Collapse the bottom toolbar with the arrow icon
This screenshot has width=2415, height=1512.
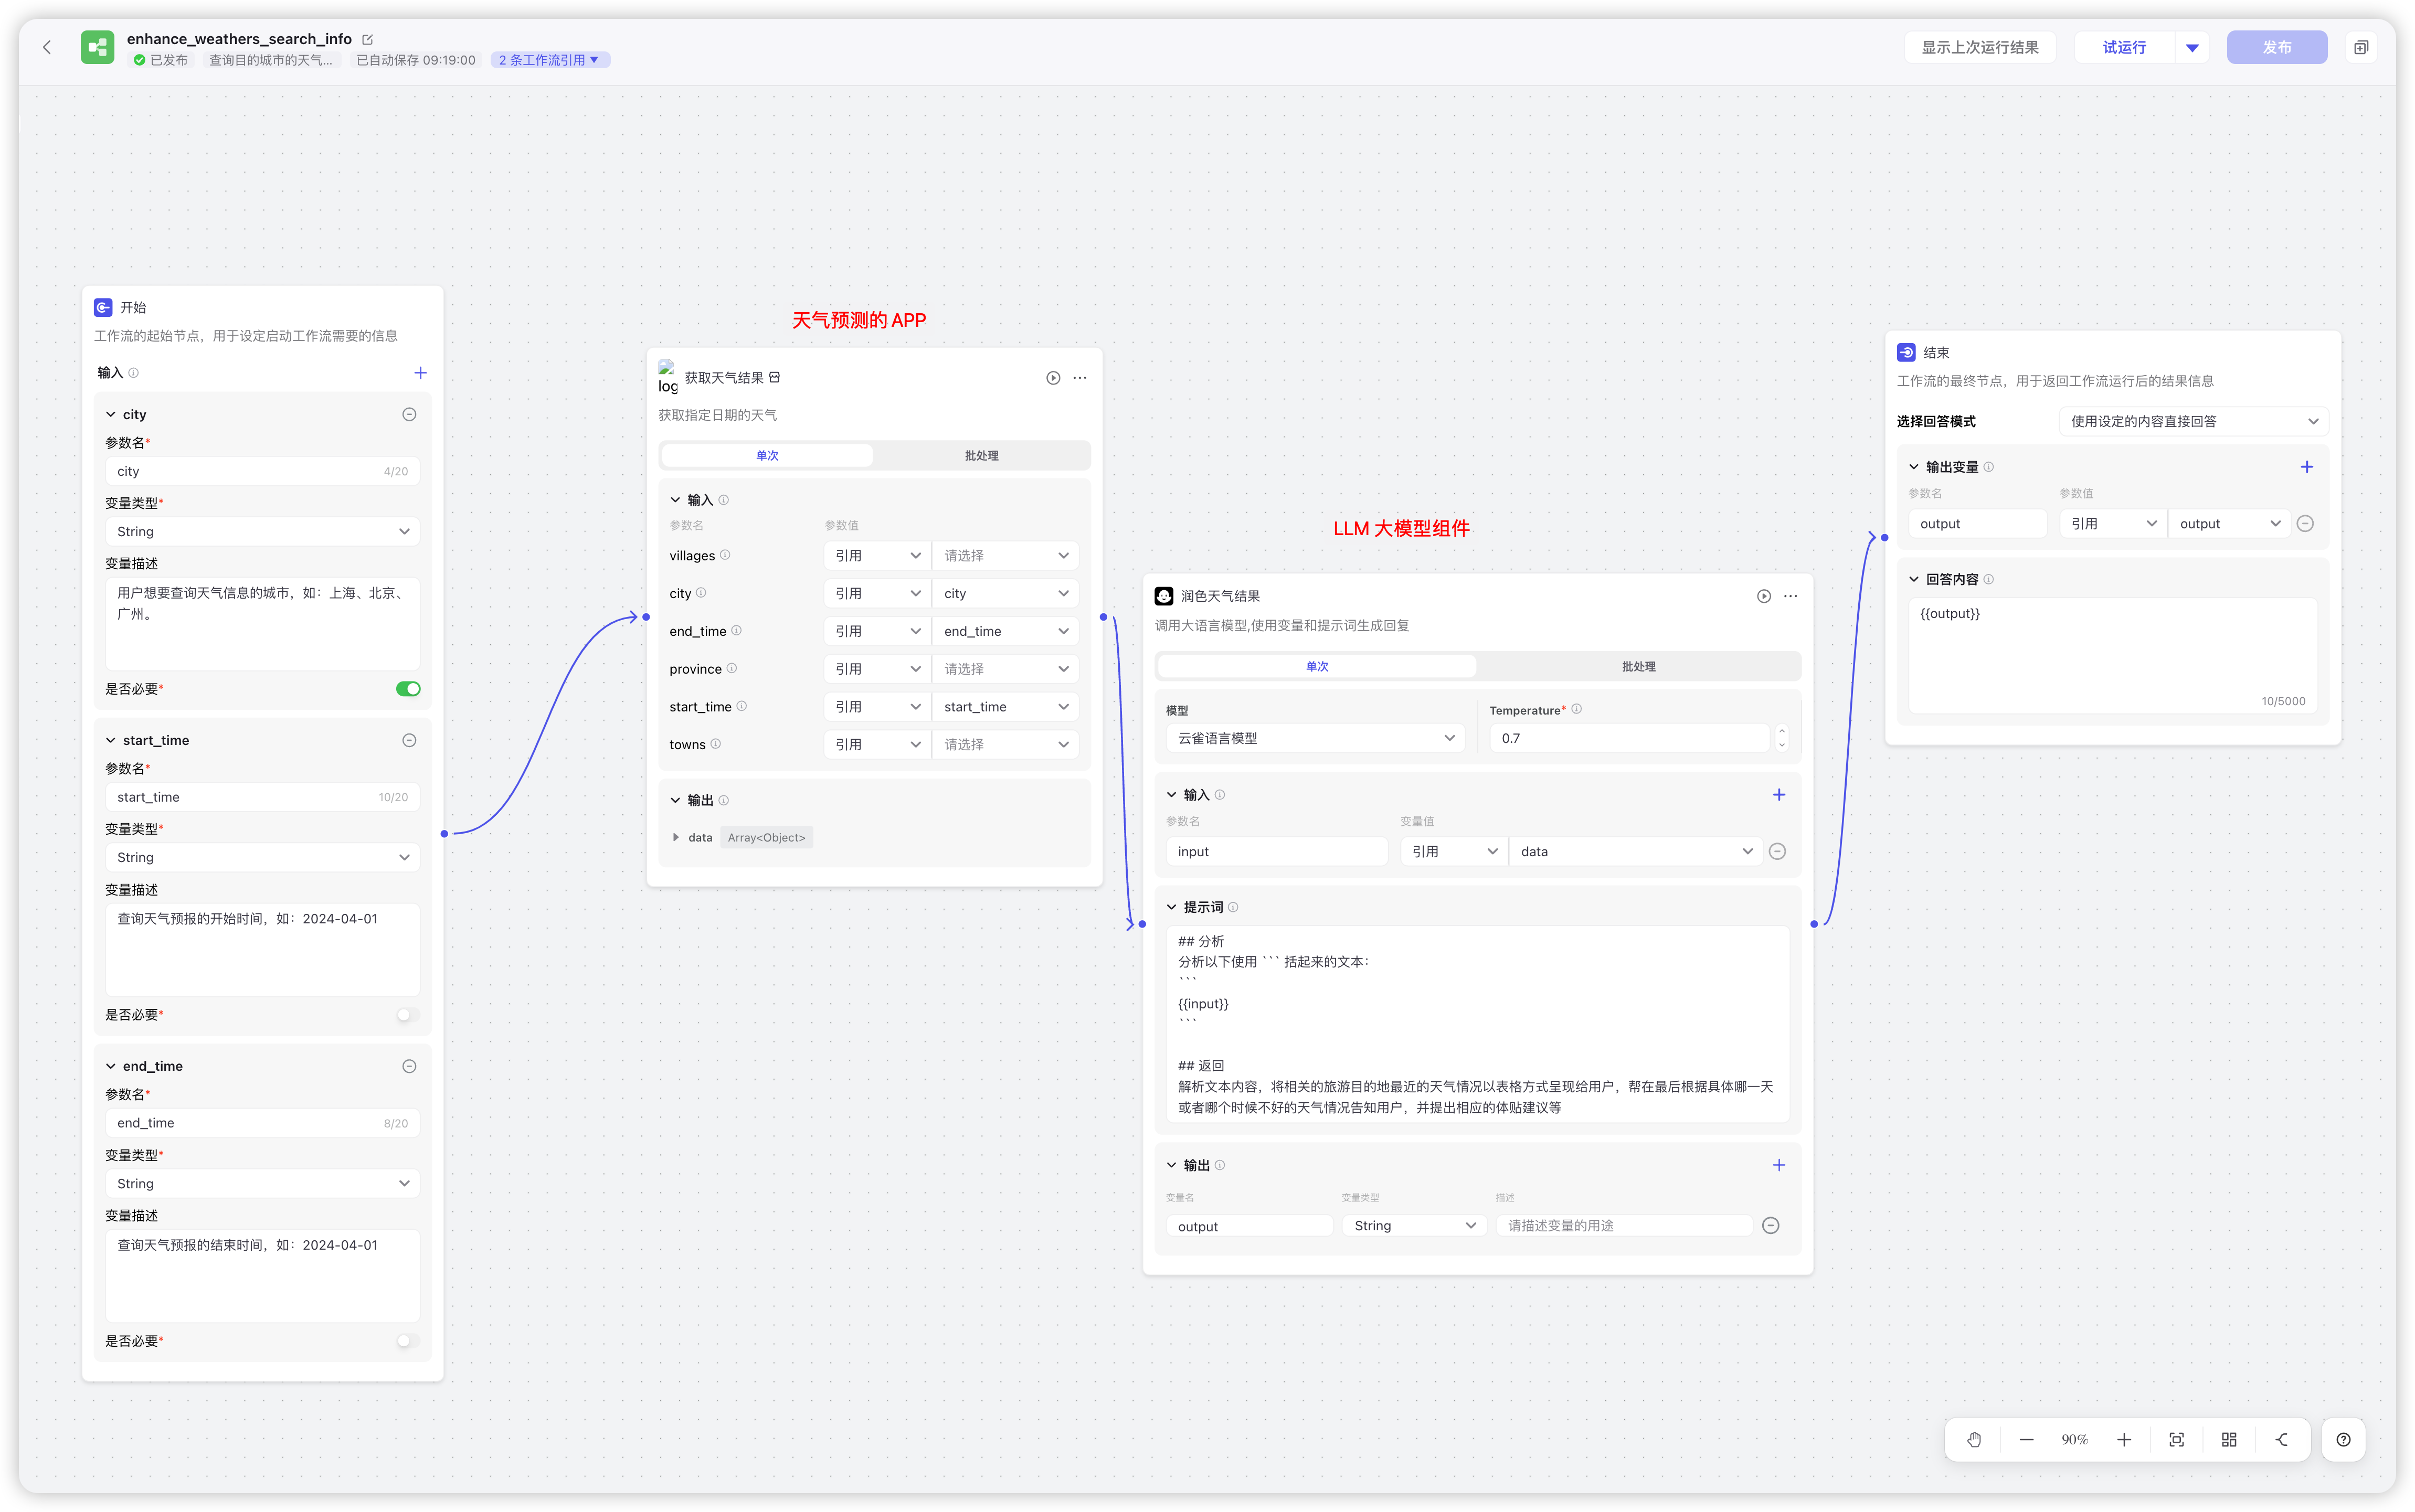coord(2282,1440)
